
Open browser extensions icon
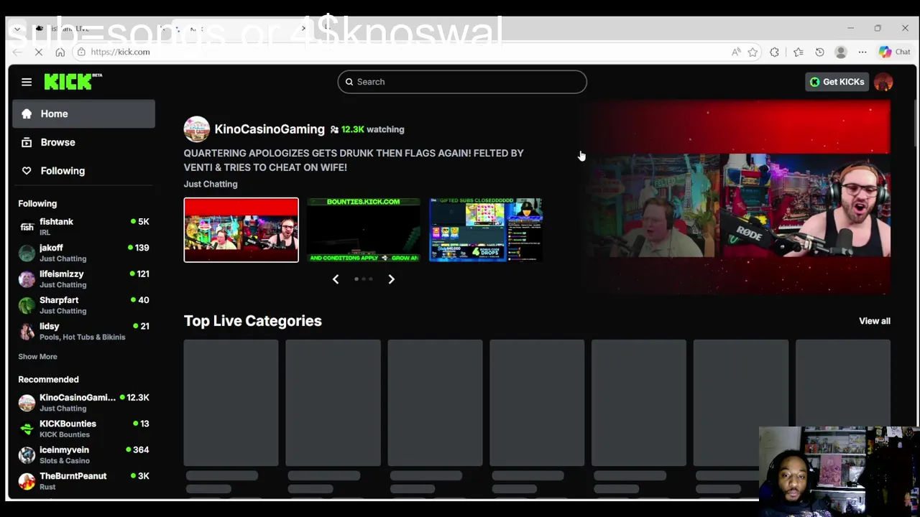pos(774,52)
